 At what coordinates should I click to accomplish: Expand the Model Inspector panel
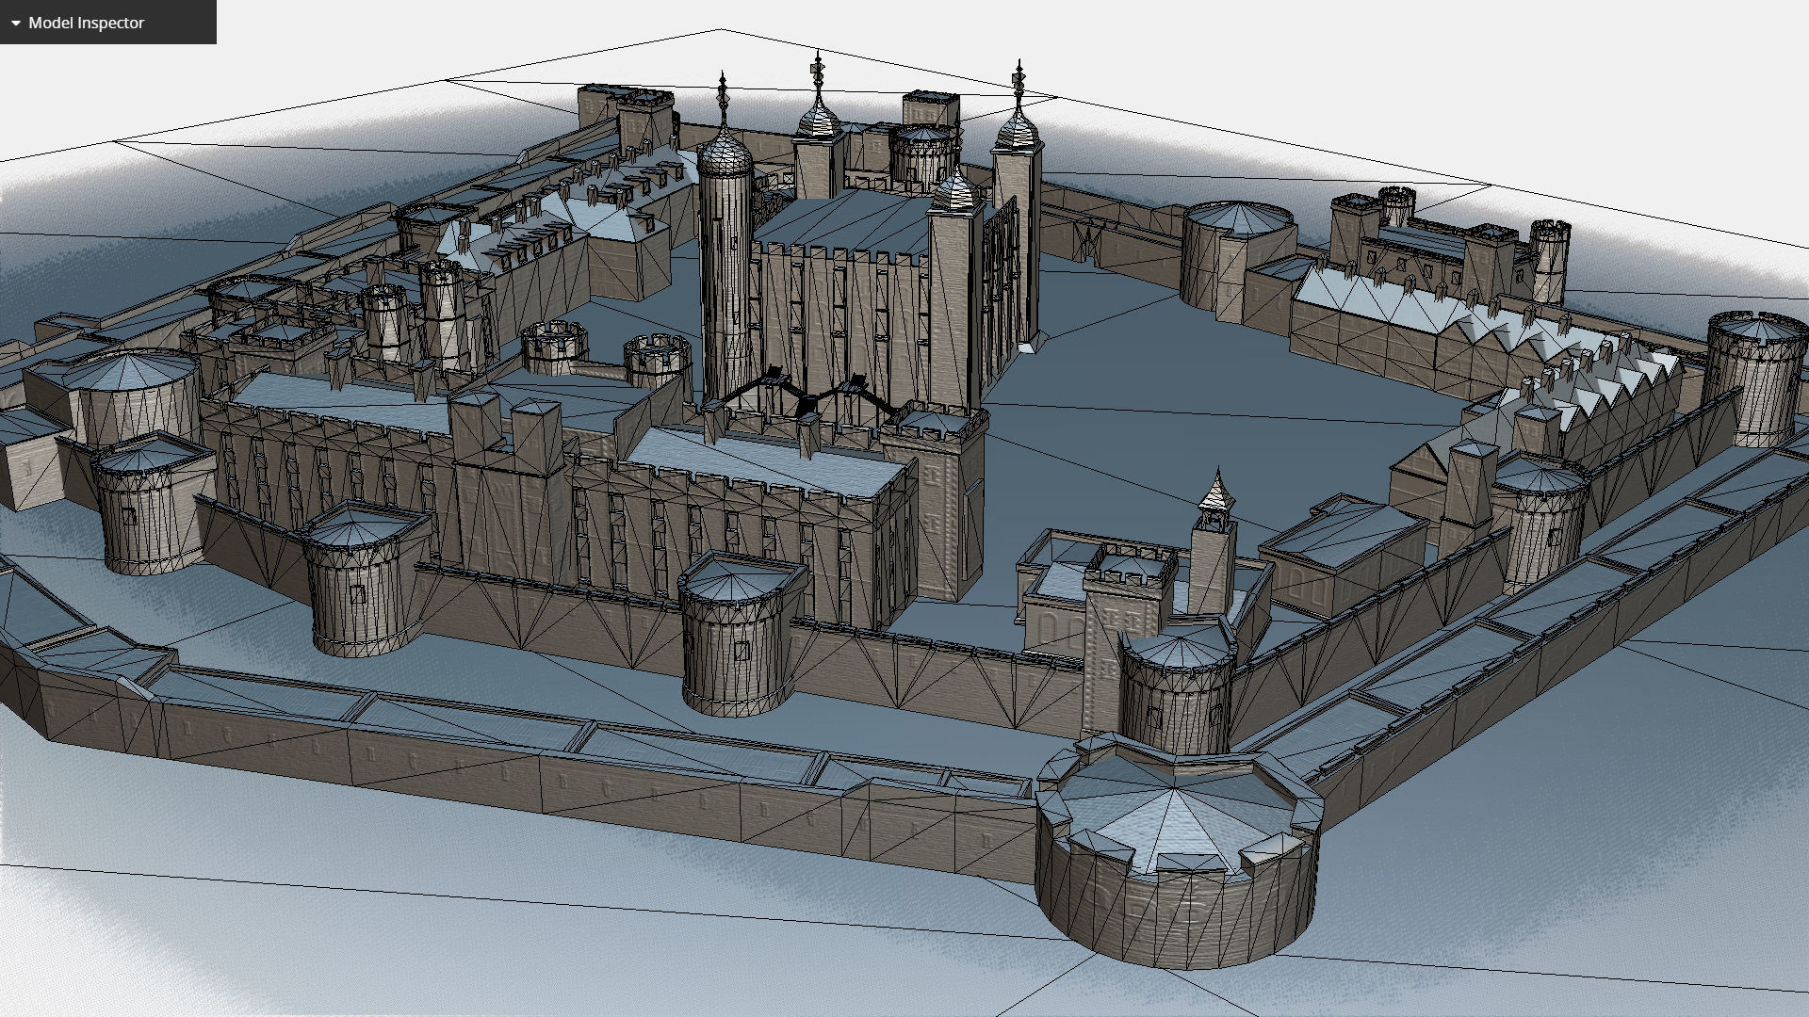15,23
